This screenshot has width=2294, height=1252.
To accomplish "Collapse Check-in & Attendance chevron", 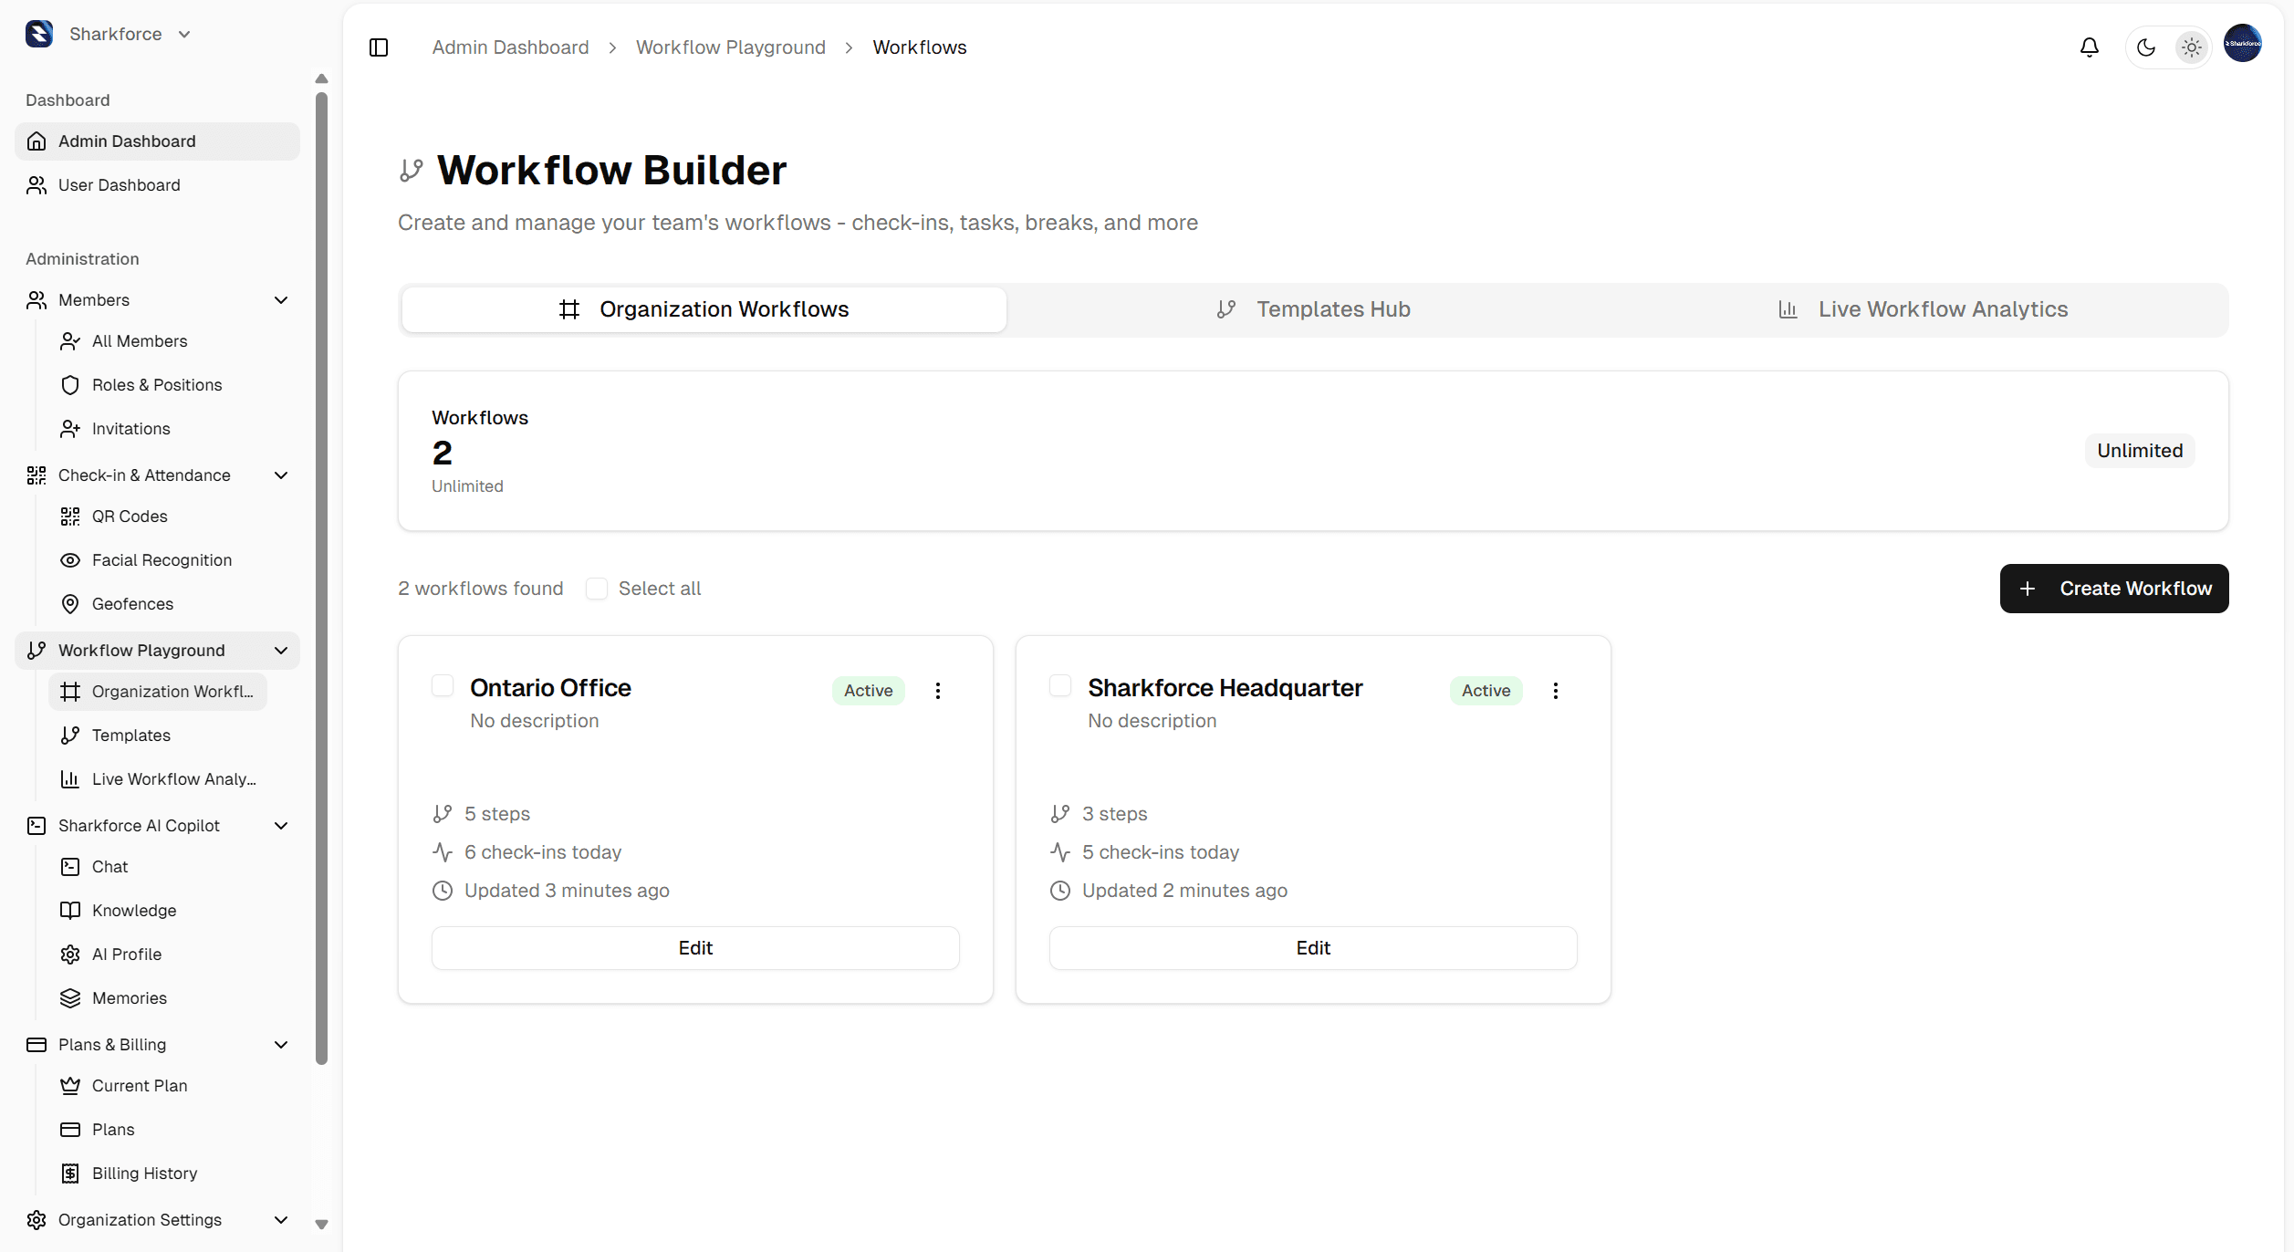I will 281,475.
